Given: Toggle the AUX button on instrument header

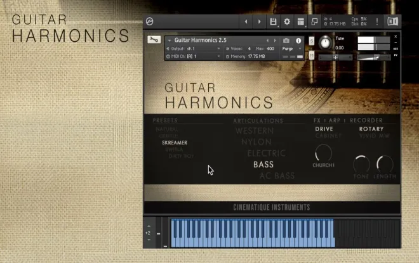Looking at the screenshot, I should [x=396, y=49].
